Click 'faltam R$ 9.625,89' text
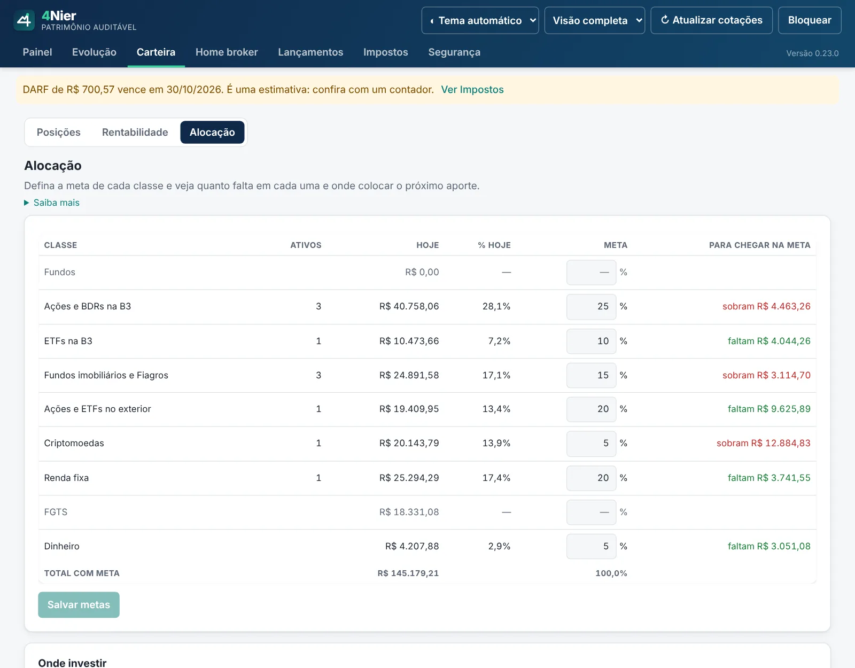The width and height of the screenshot is (855, 668). (x=769, y=409)
